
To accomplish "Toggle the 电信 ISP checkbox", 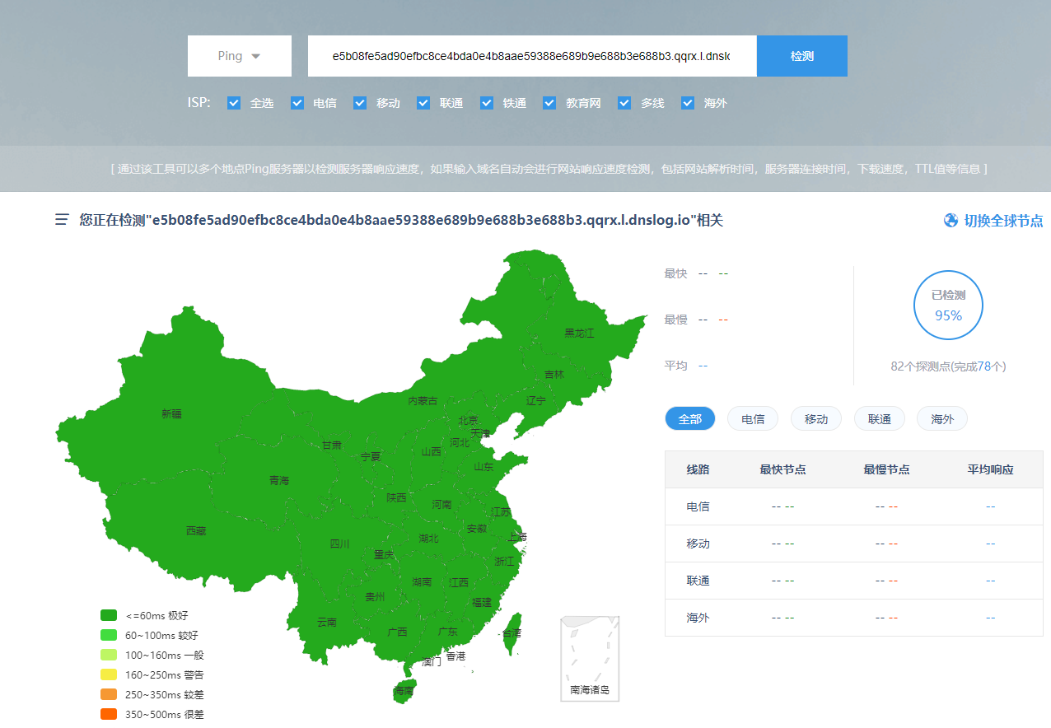I will coord(297,103).
